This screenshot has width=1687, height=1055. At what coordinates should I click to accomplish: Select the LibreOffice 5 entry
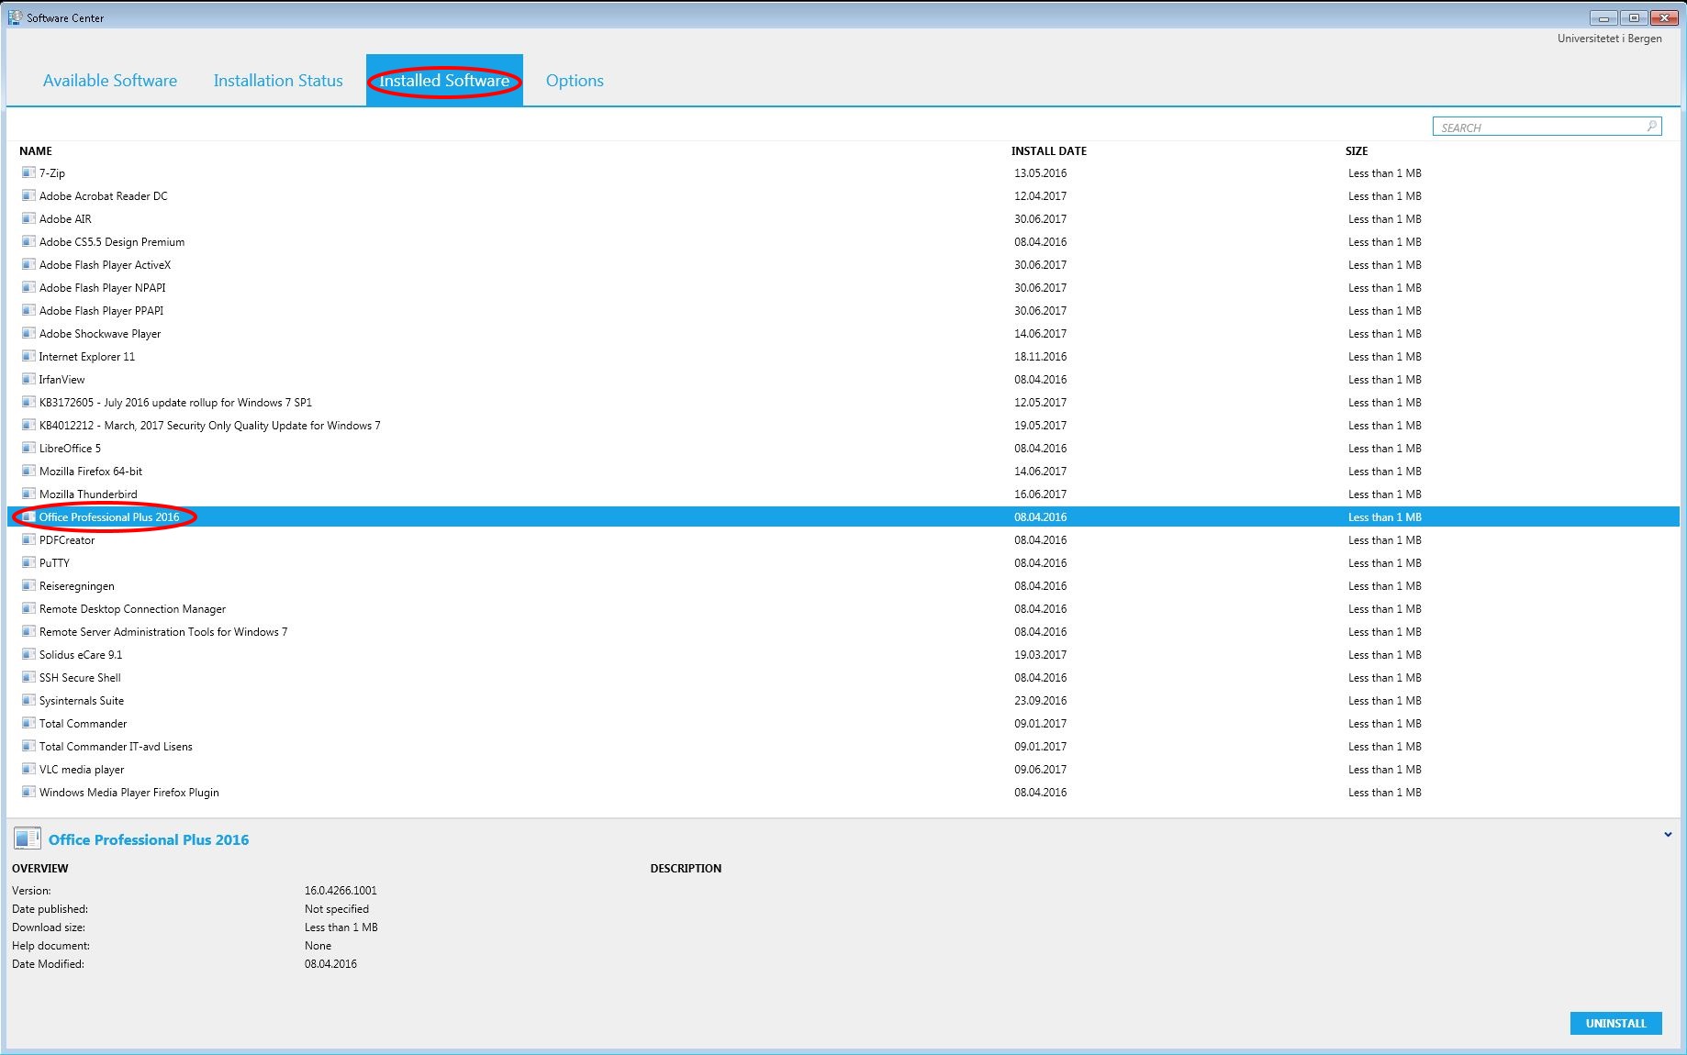point(70,449)
